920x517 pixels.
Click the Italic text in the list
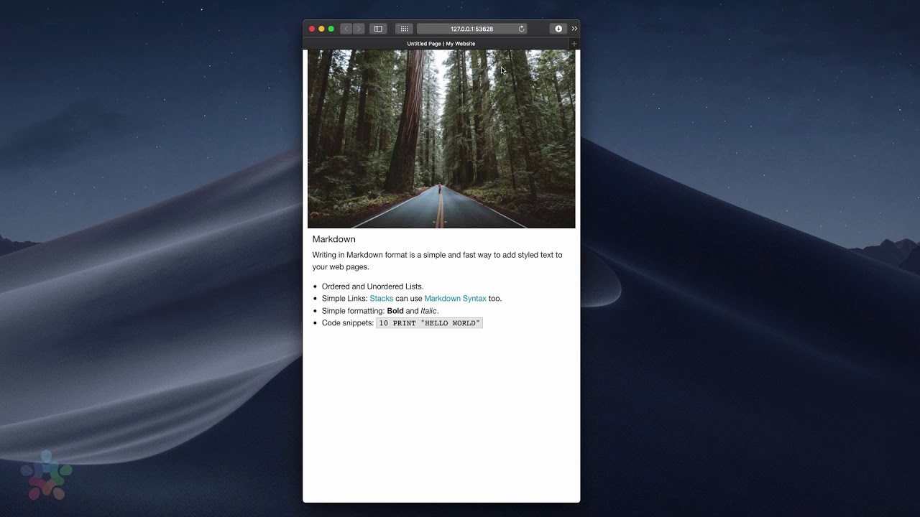[x=428, y=311]
